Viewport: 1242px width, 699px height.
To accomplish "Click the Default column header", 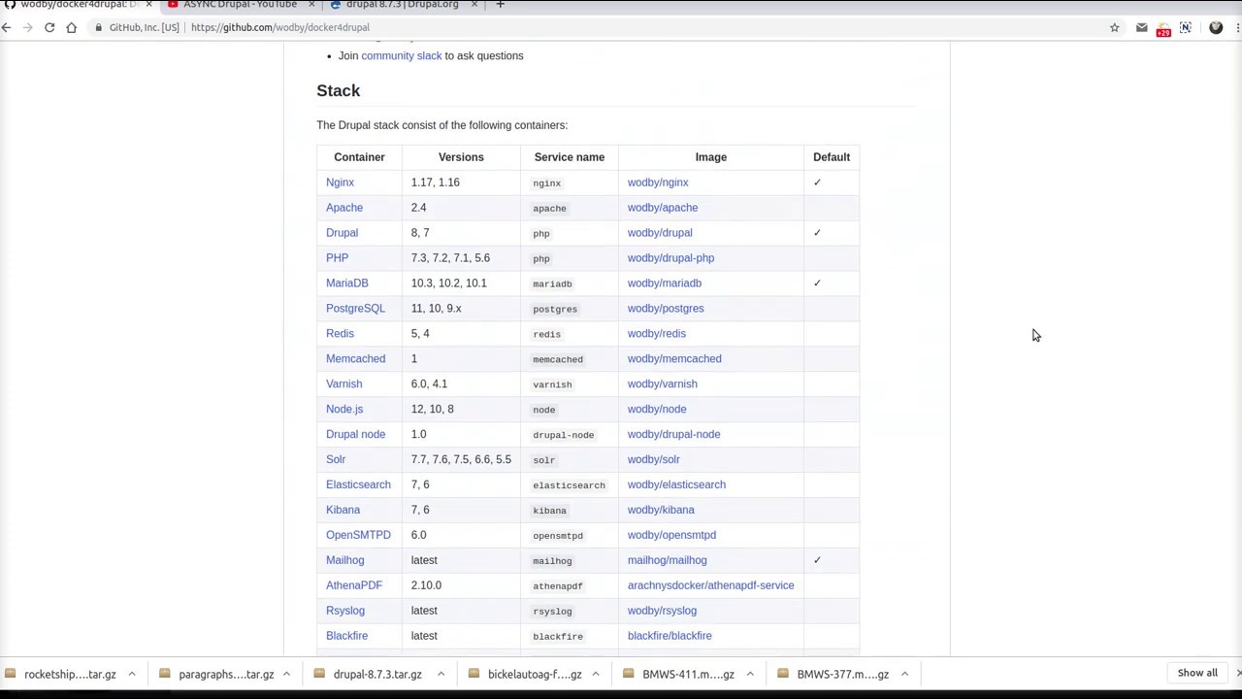I will (832, 157).
